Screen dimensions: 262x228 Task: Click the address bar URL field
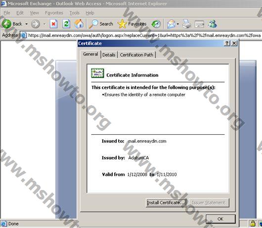144,36
